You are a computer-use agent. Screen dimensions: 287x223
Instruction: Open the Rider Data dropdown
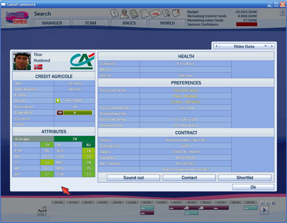coord(244,46)
